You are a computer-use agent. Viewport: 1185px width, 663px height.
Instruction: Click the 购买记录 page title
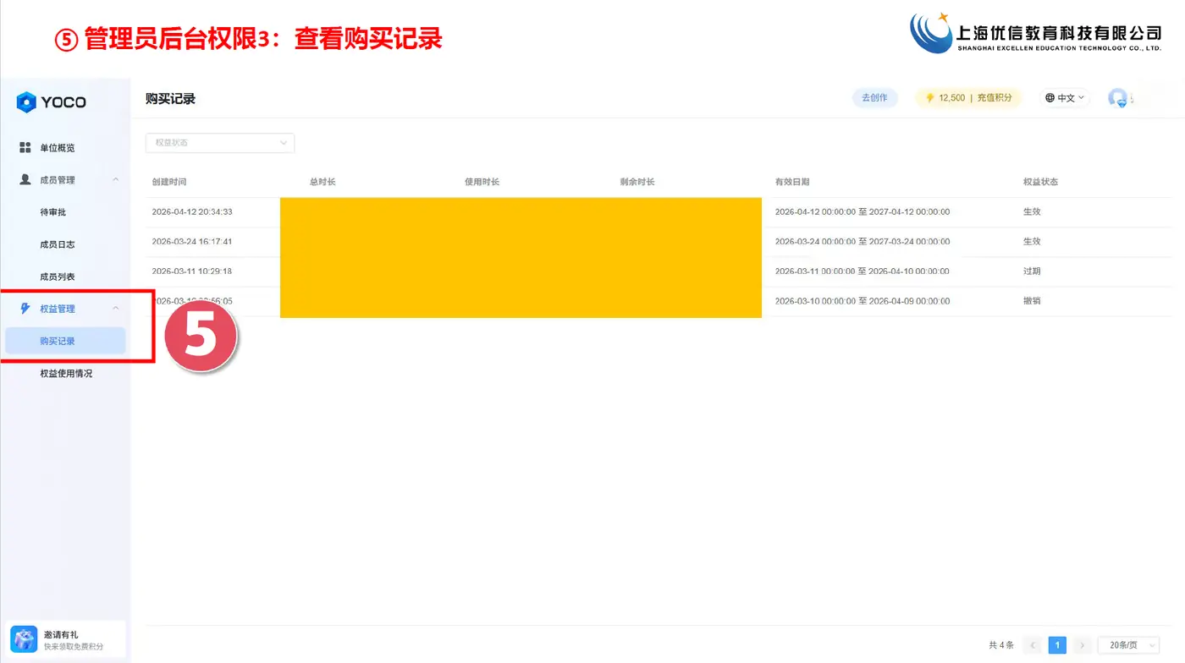point(170,99)
